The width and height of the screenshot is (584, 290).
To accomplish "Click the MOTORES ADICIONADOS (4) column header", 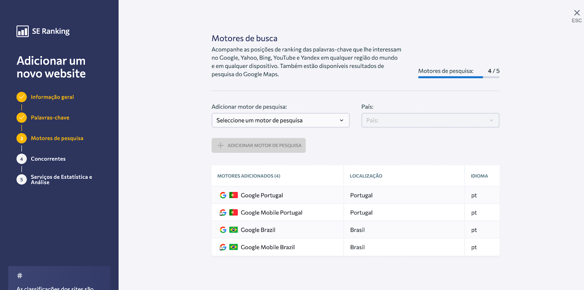I will coord(249,176).
